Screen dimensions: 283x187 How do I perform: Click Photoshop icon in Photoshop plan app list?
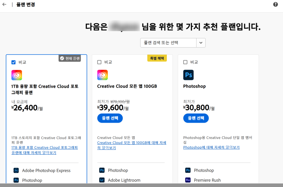[x=188, y=170]
